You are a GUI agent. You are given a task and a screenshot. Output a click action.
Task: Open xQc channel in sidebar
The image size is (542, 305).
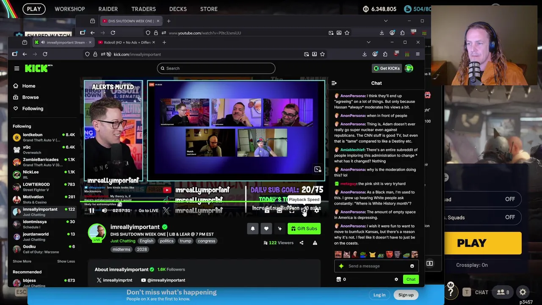(x=44, y=150)
